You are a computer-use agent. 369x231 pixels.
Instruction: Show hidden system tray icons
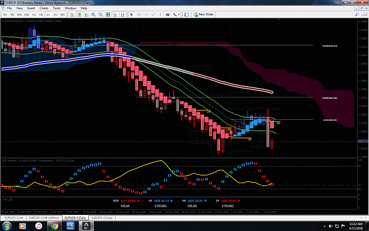click(325, 226)
